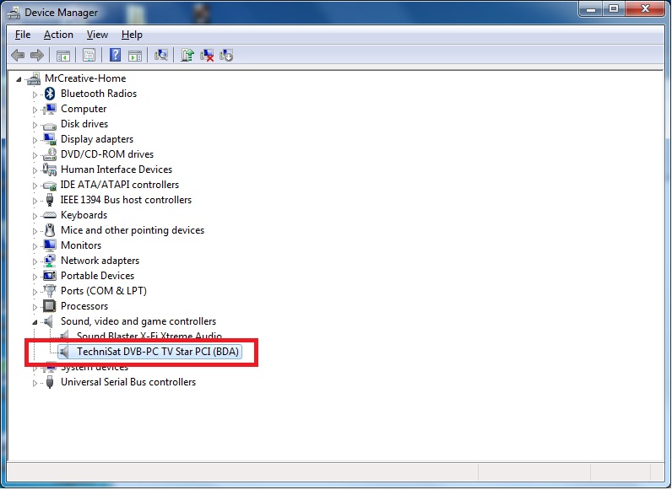Screen dimensions: 672x490
Task: Click Show/Hide Console Tree toolbar icon
Action: [x=62, y=56]
